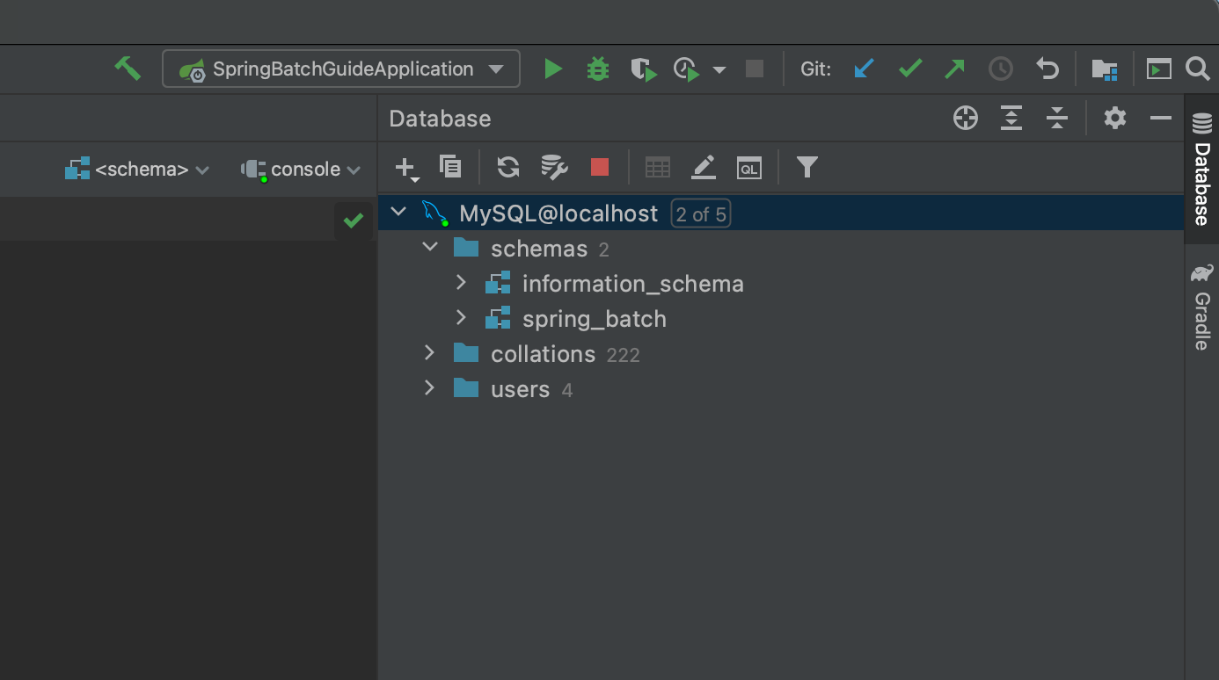Expand the spring_batch schema node

tap(461, 319)
